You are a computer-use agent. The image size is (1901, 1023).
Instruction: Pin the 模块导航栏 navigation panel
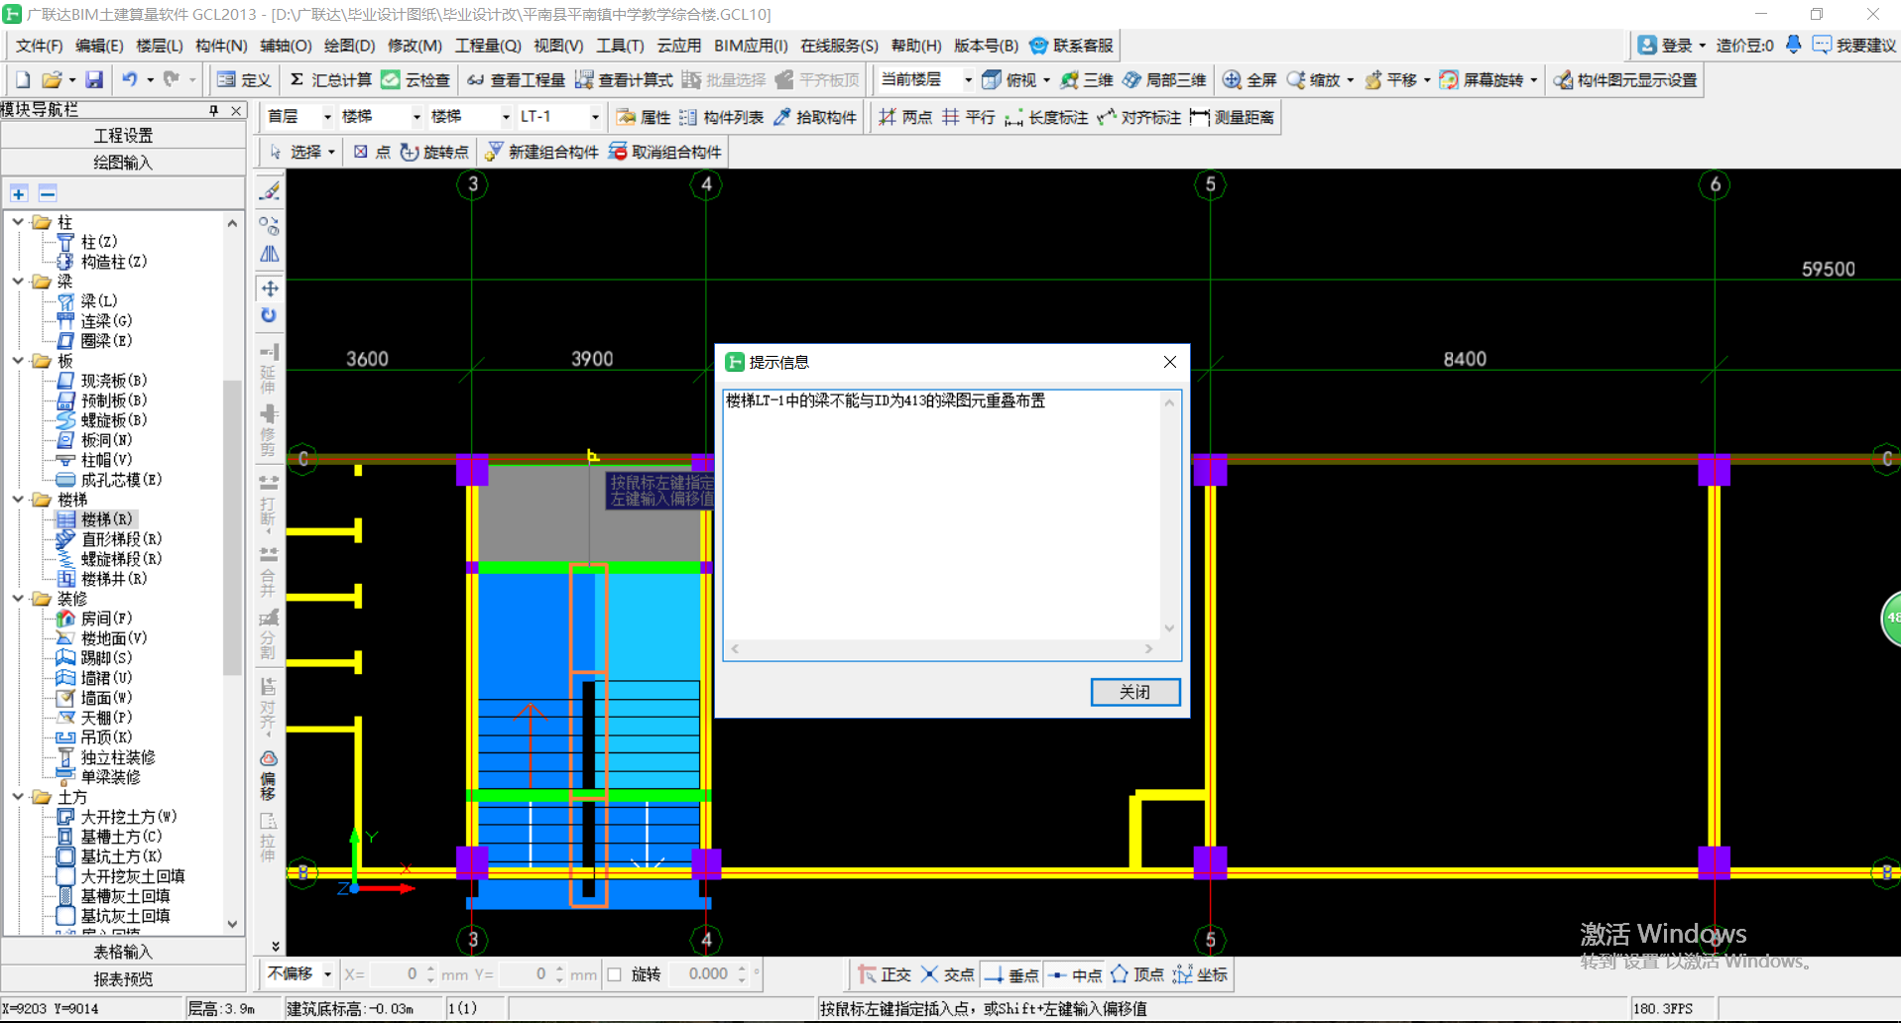tap(214, 110)
